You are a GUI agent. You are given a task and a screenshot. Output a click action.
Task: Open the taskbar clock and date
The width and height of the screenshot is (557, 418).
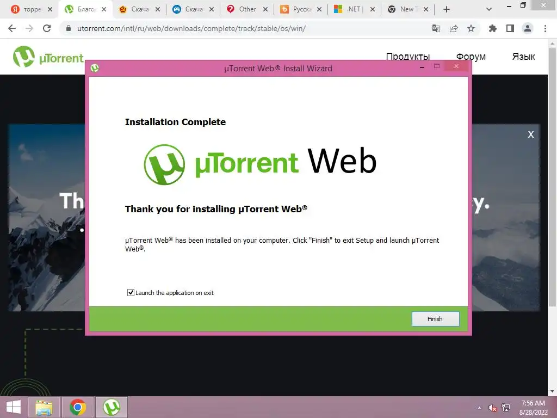pos(533,407)
